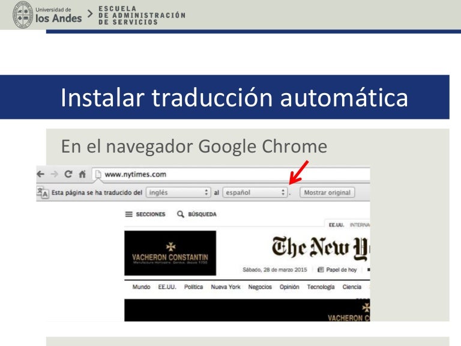
Task: Click the date Sábado, 28 de marzo 2015
Action: point(274,270)
